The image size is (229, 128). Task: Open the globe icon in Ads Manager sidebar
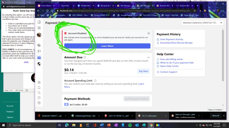coord(39,64)
